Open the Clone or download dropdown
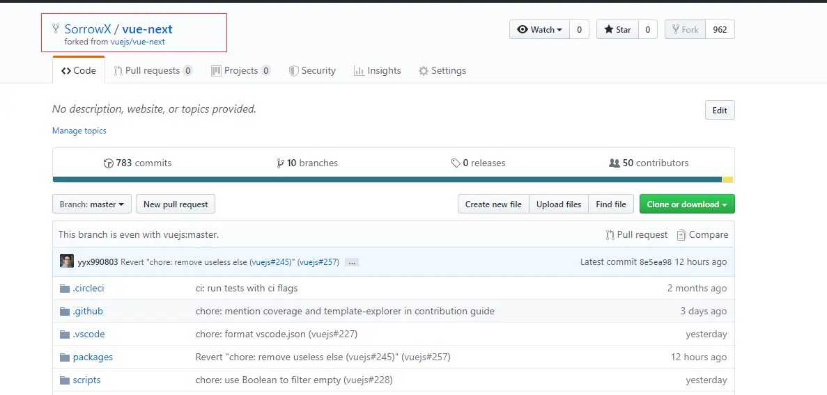Viewport: 827px width, 395px height. click(687, 204)
